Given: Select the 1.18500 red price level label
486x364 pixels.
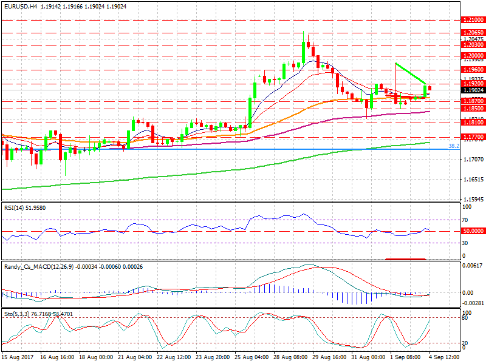Looking at the screenshot, I should point(473,109).
